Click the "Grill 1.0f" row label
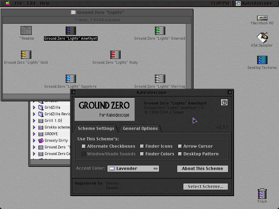Viewport: 279px width, 209px height. tap(53, 121)
